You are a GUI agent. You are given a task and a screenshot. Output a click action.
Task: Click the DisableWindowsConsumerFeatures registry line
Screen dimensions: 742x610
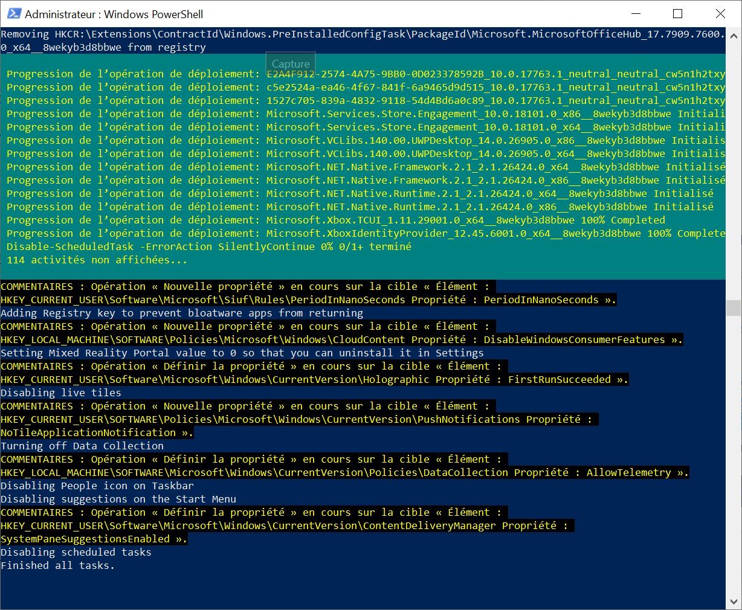[342, 339]
